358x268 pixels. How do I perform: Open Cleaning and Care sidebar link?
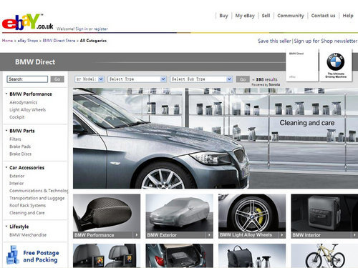point(27,213)
